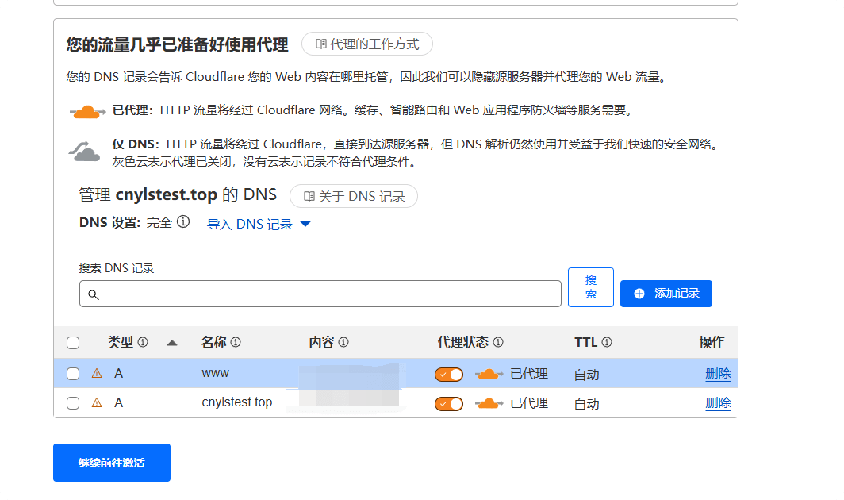Viewport: 844px width, 500px height.
Task: Click info icon next to 名称 column header
Action: 236,343
